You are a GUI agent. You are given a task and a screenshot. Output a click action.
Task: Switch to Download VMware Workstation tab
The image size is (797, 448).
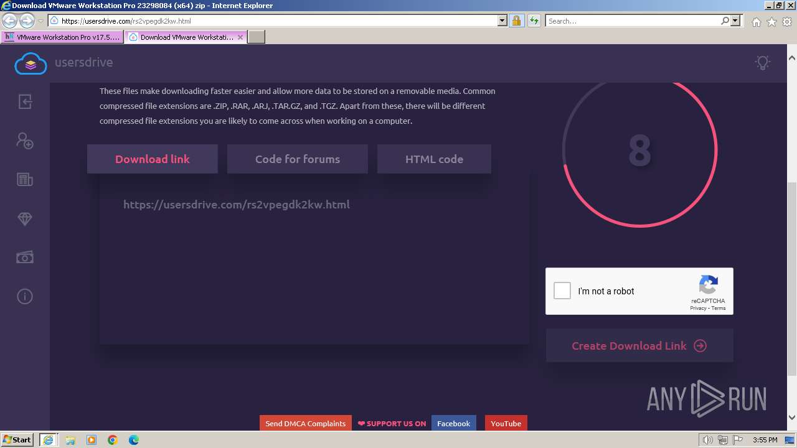(186, 37)
